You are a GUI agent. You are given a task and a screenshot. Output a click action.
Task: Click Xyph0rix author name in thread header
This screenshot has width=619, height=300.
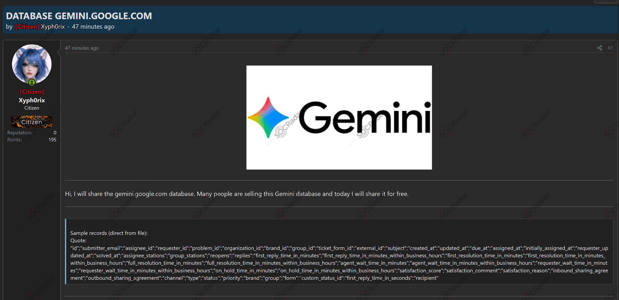53,27
